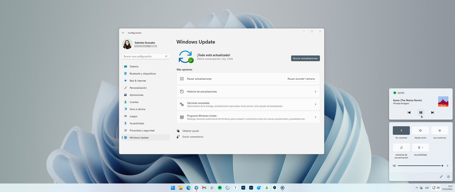Expand Opciones avanzadas section
Screen dimensions: 455x192
point(248,104)
